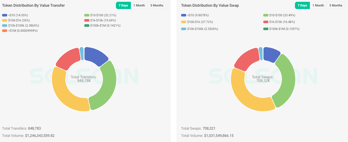Click the yellow $100-$1k (37.72%) swap swatch
The image size is (348, 142).
184,22
